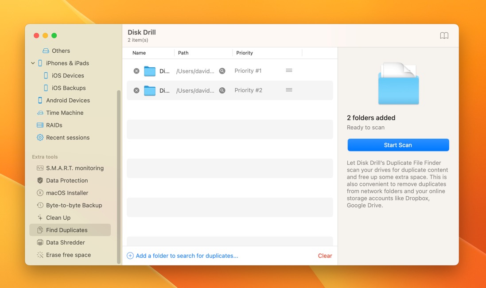486x288 pixels.
Task: Click the sidebar vertical scrollbar
Action: [118, 177]
